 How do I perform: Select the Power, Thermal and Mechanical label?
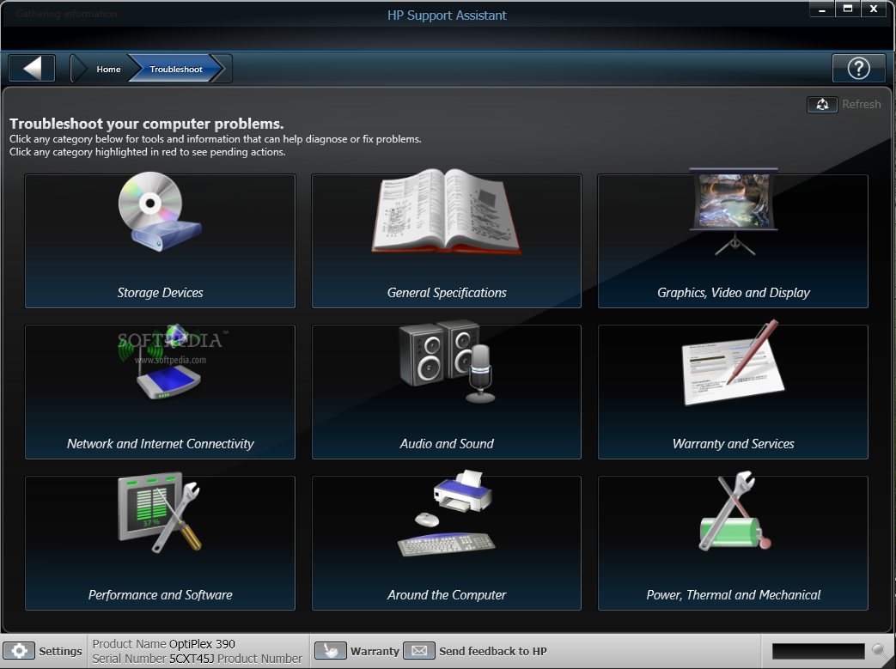click(x=734, y=595)
